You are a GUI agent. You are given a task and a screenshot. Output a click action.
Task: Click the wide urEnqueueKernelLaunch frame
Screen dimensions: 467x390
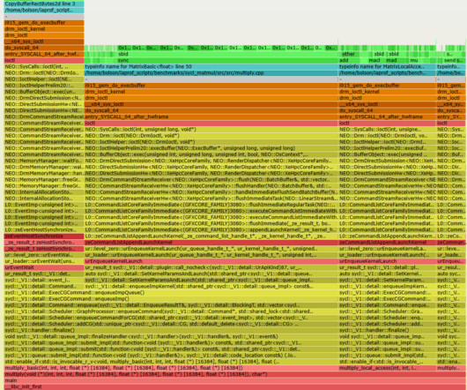click(x=211, y=261)
